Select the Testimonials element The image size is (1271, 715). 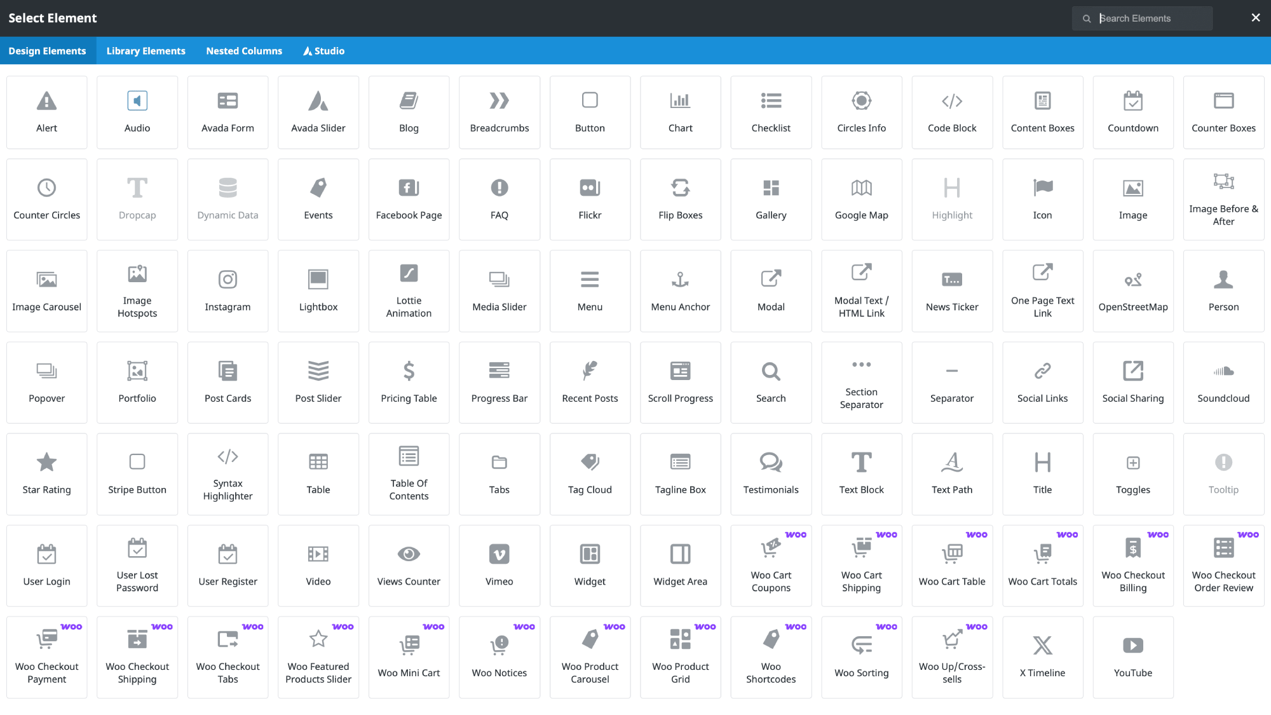point(771,474)
